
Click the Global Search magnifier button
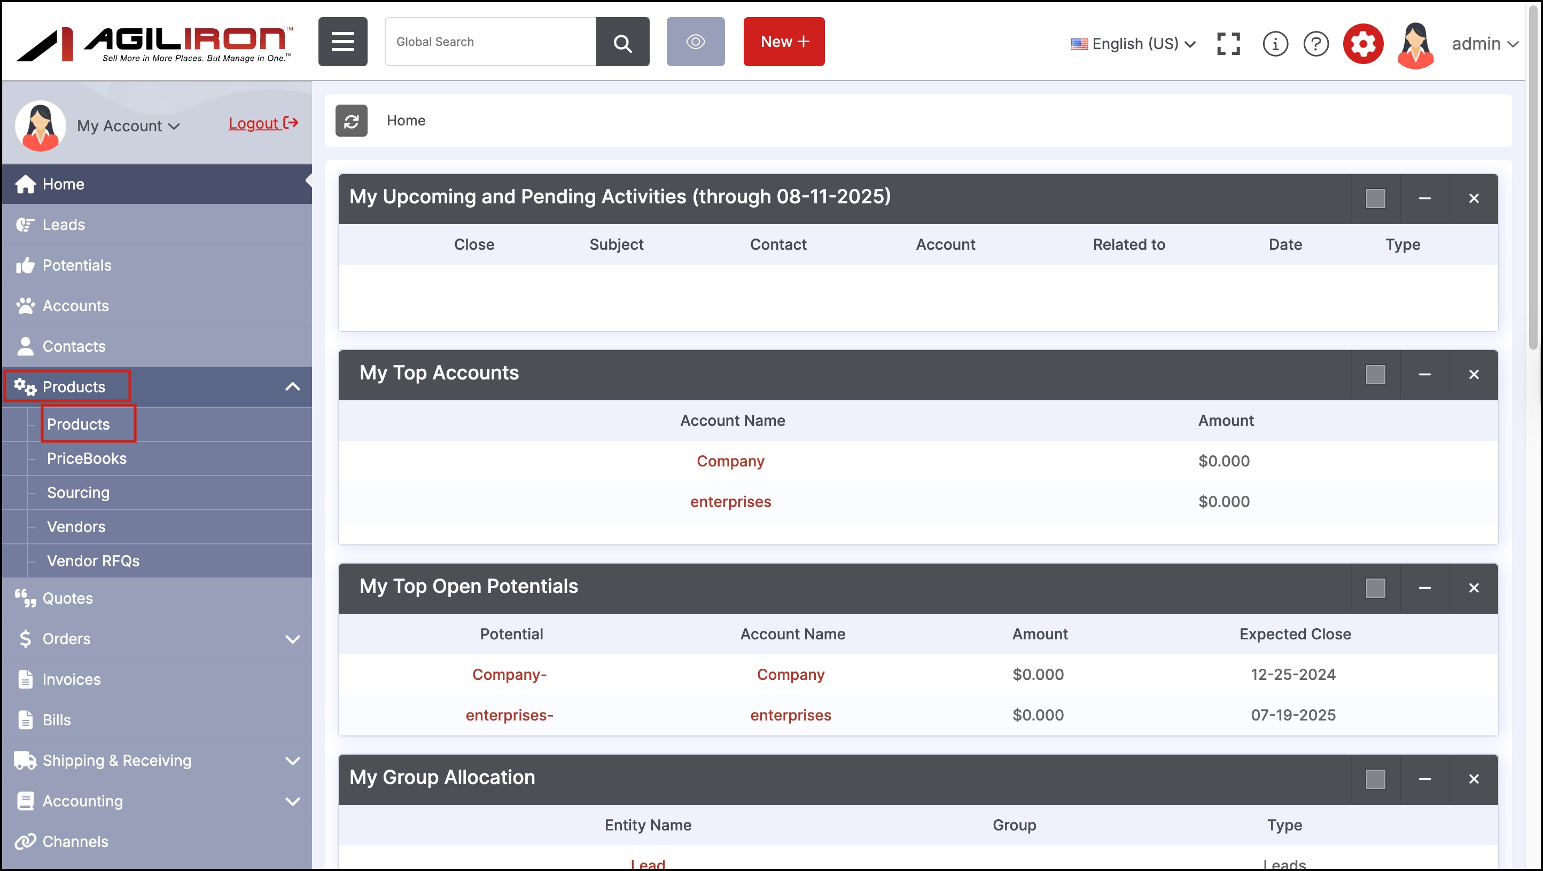coord(622,41)
